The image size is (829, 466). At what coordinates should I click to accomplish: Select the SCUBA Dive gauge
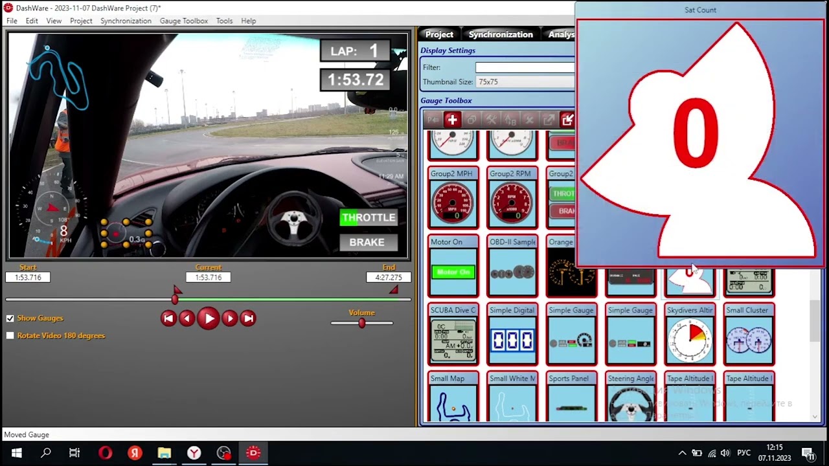[453, 334]
